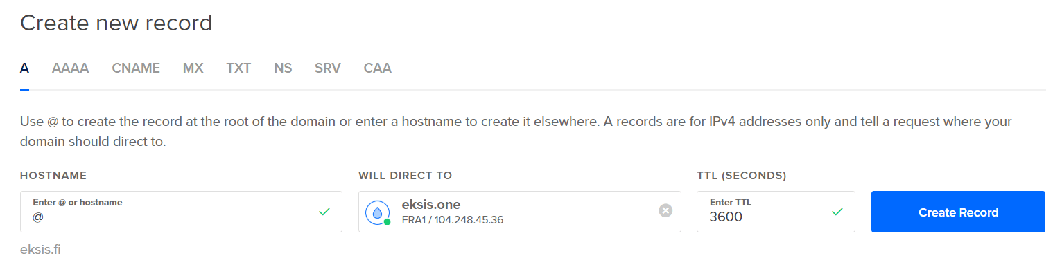Click the green checkmark in hostname field
1062x267 pixels.
coord(324,212)
